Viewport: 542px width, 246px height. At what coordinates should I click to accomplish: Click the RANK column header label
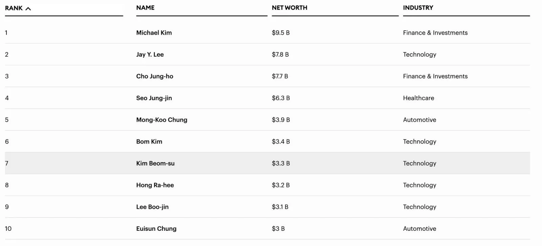click(x=14, y=8)
